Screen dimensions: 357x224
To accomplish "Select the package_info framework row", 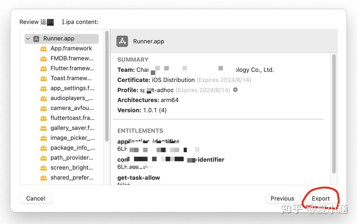I will 72,148.
